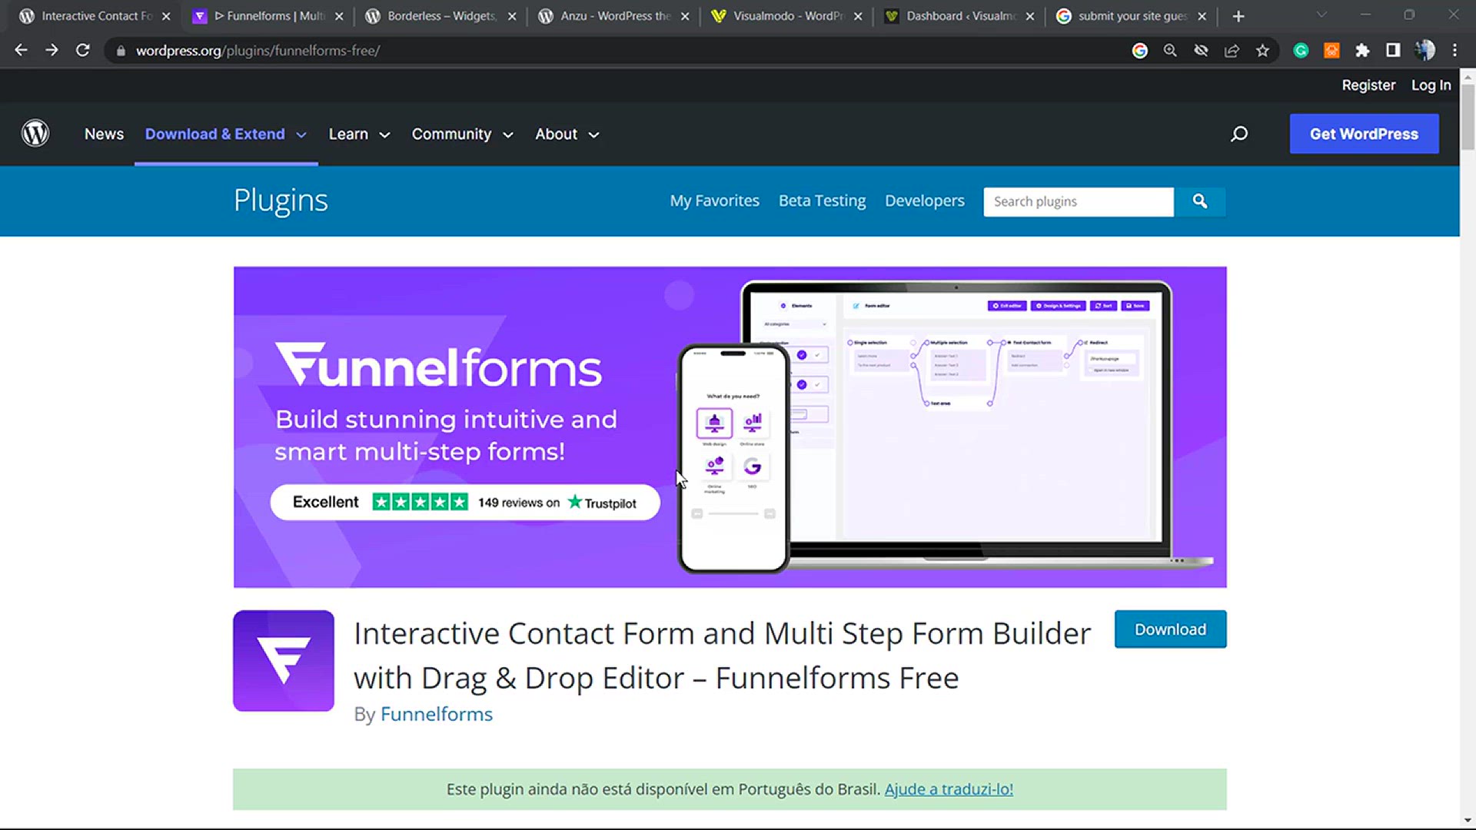The height and width of the screenshot is (830, 1476).
Task: Click the site lock icon
Action: [x=121, y=51]
